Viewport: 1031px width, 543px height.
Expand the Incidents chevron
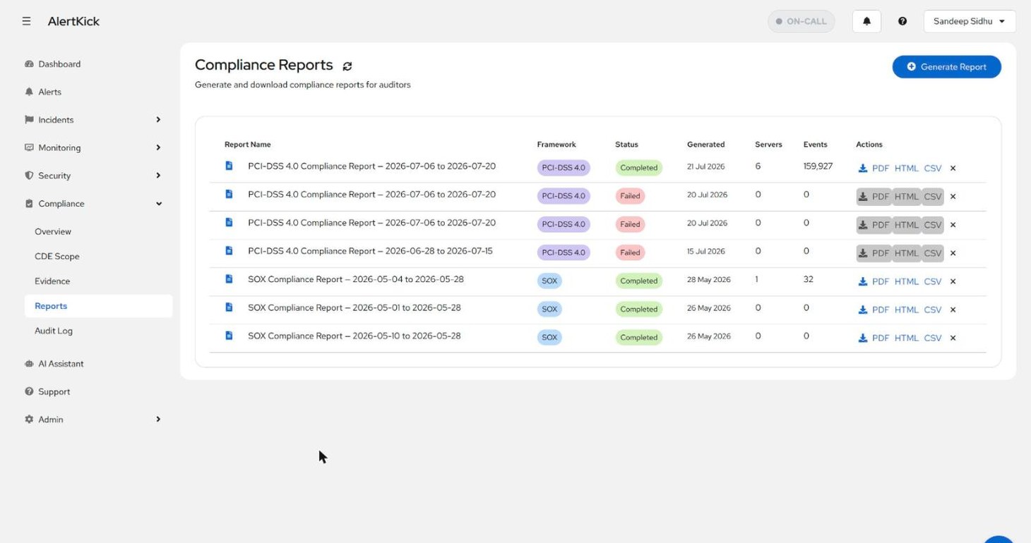pyautogui.click(x=158, y=120)
